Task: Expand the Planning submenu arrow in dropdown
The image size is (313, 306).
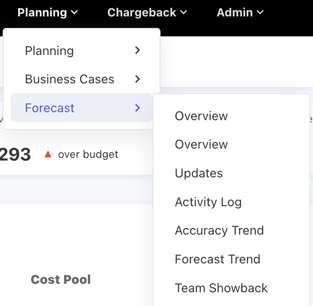Action: click(137, 51)
